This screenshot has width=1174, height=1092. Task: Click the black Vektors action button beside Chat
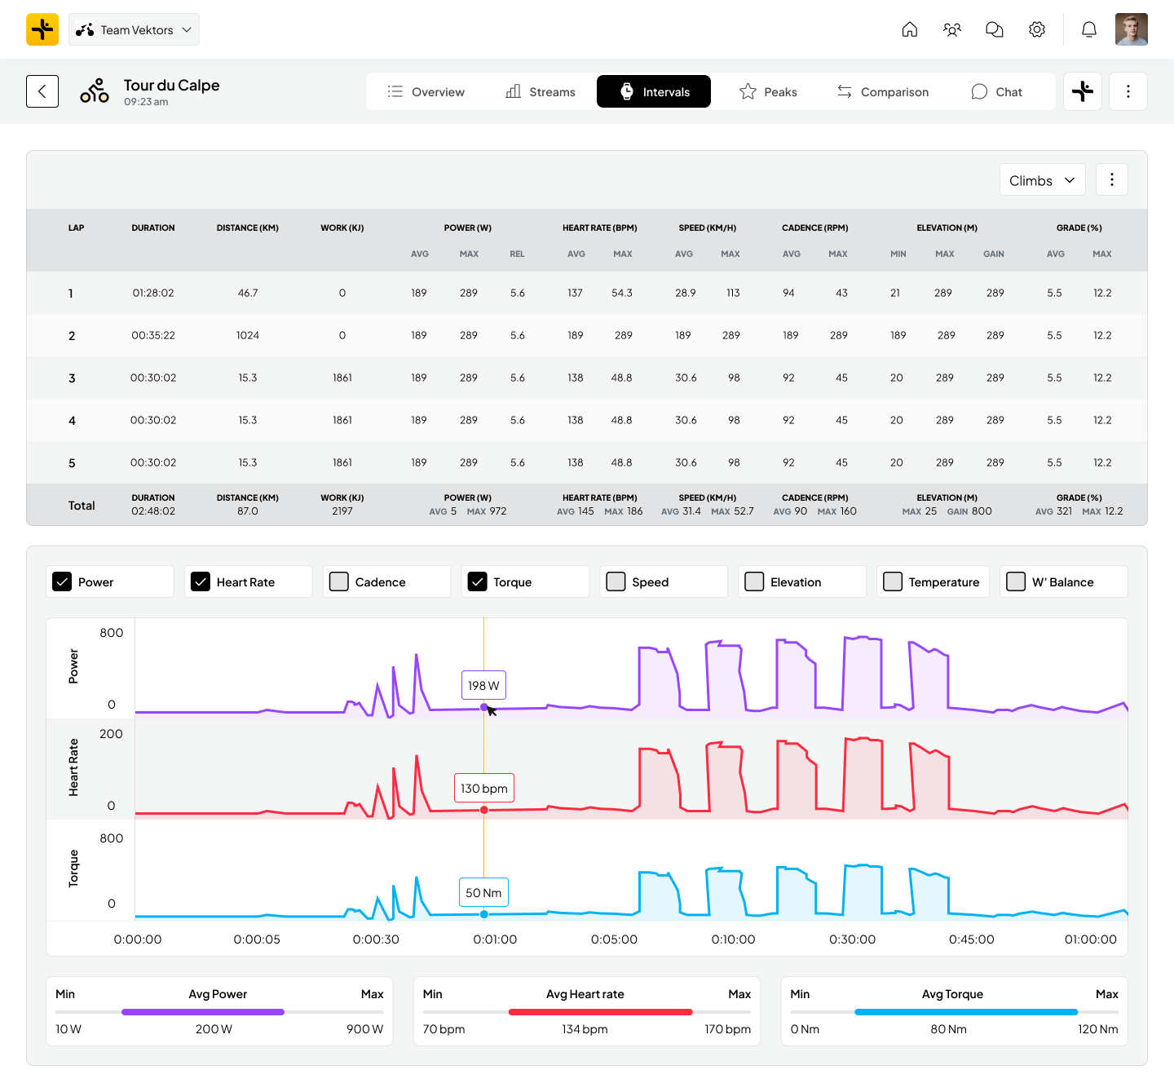1083,91
